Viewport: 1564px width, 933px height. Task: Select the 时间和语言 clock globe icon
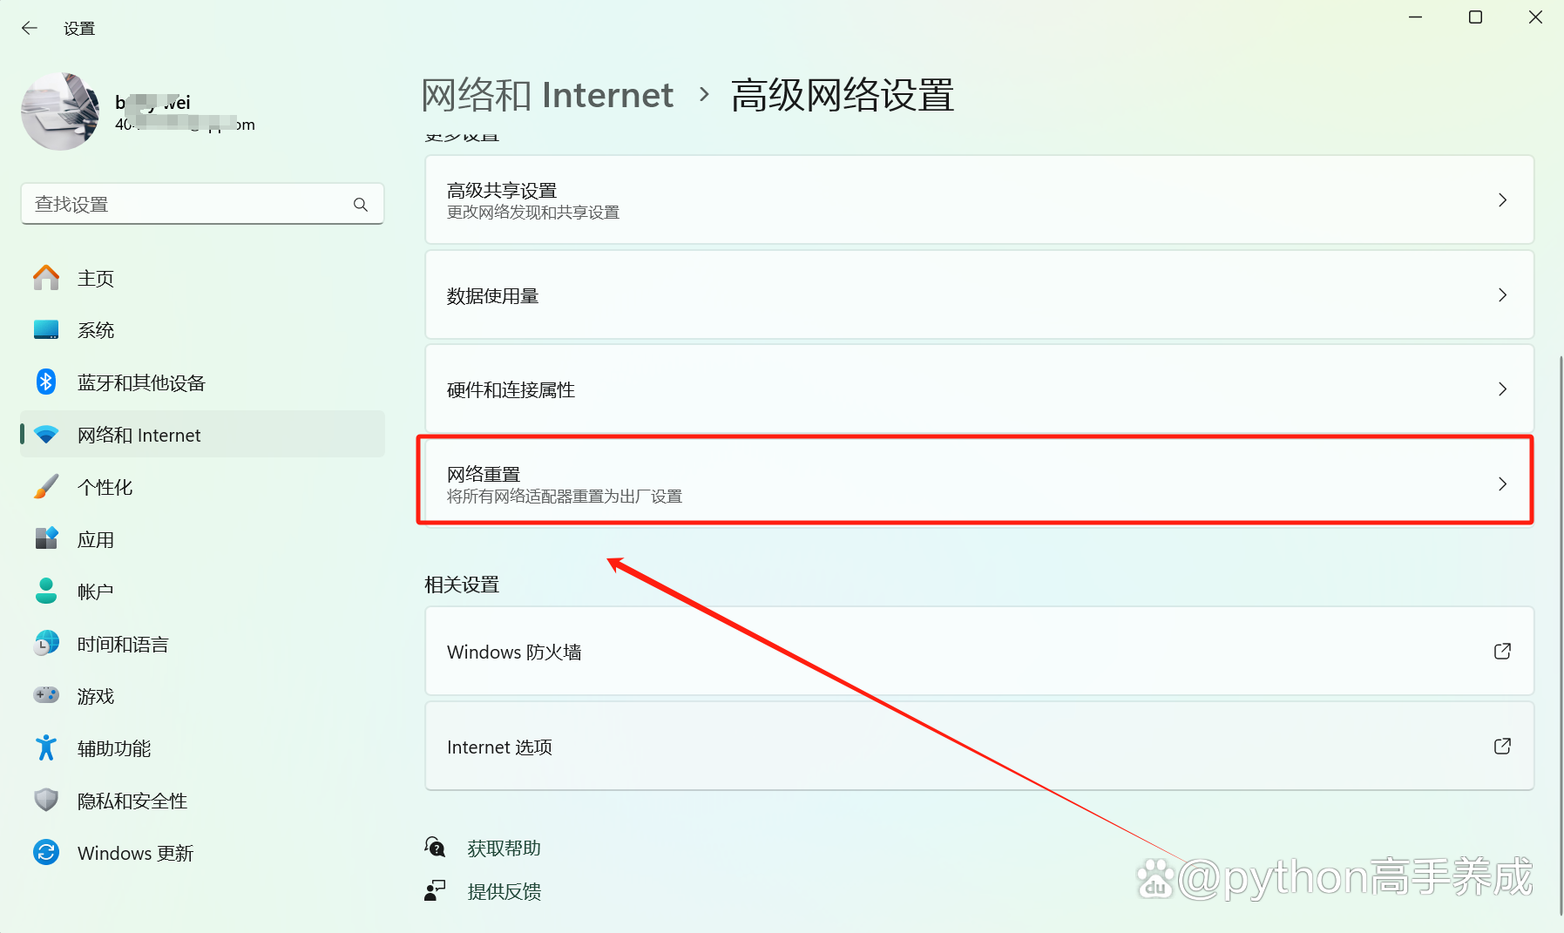[46, 643]
